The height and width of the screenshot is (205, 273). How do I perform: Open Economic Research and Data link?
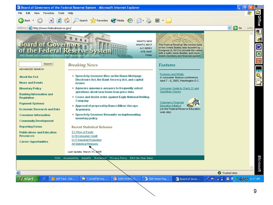point(40,109)
